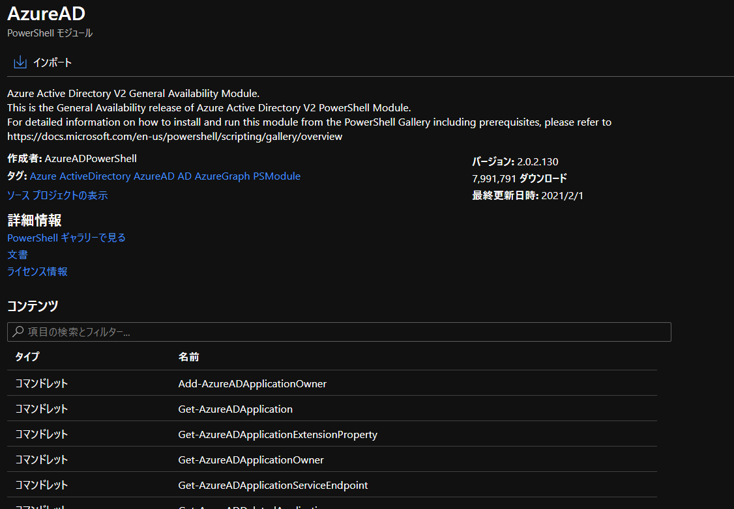Select the Get-AzureADApplication cmdlet name
Viewport: 734px width, 509px height.
[x=235, y=409]
